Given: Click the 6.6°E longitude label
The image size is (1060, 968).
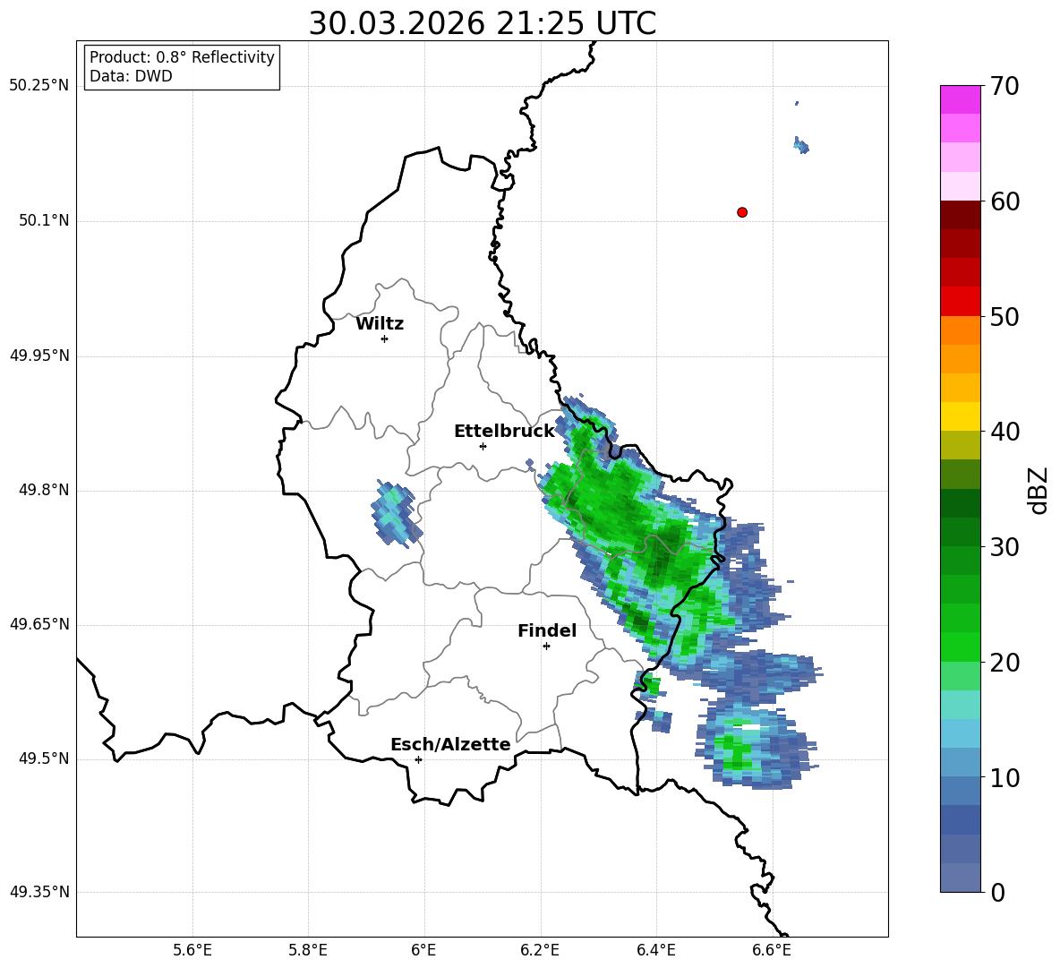Looking at the screenshot, I should [x=772, y=950].
